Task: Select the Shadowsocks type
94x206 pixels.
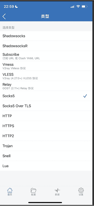Action: (46, 36)
